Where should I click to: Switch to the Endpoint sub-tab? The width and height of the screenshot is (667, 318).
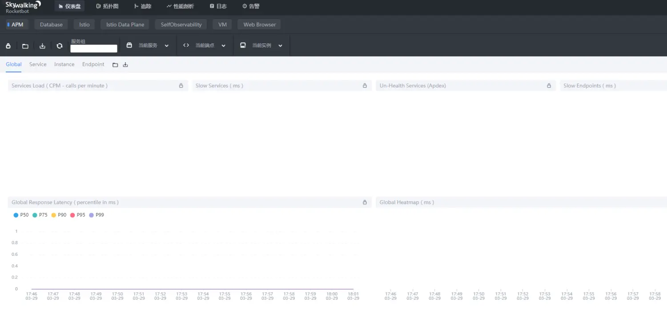click(x=93, y=64)
